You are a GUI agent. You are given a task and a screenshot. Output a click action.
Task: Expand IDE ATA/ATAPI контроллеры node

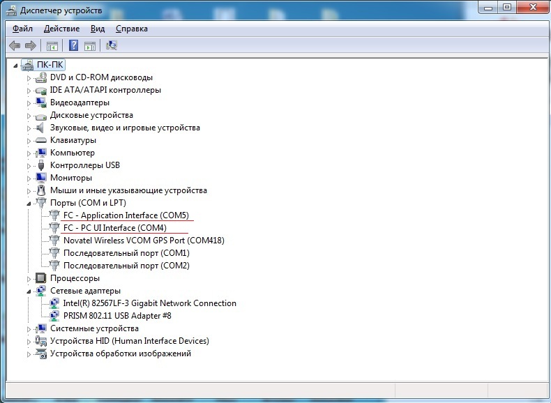click(x=29, y=91)
